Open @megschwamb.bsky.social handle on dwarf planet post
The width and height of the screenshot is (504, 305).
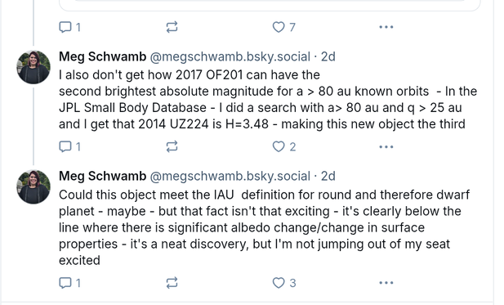[x=230, y=177]
